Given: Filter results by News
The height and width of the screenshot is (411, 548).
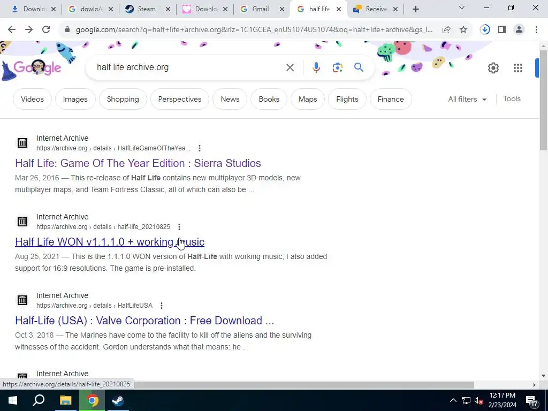Looking at the screenshot, I should [230, 99].
